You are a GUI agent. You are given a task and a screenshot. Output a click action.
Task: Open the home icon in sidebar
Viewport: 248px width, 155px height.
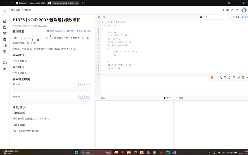click(x=5, y=21)
